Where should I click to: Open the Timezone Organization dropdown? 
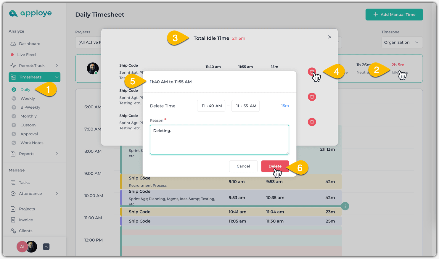tap(402, 42)
